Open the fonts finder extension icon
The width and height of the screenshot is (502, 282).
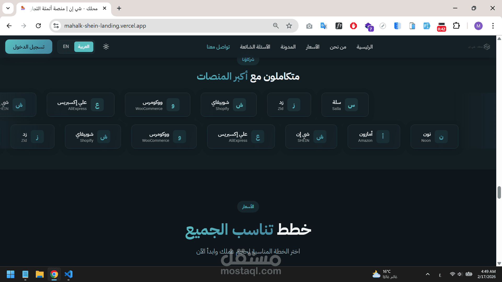[x=339, y=26]
